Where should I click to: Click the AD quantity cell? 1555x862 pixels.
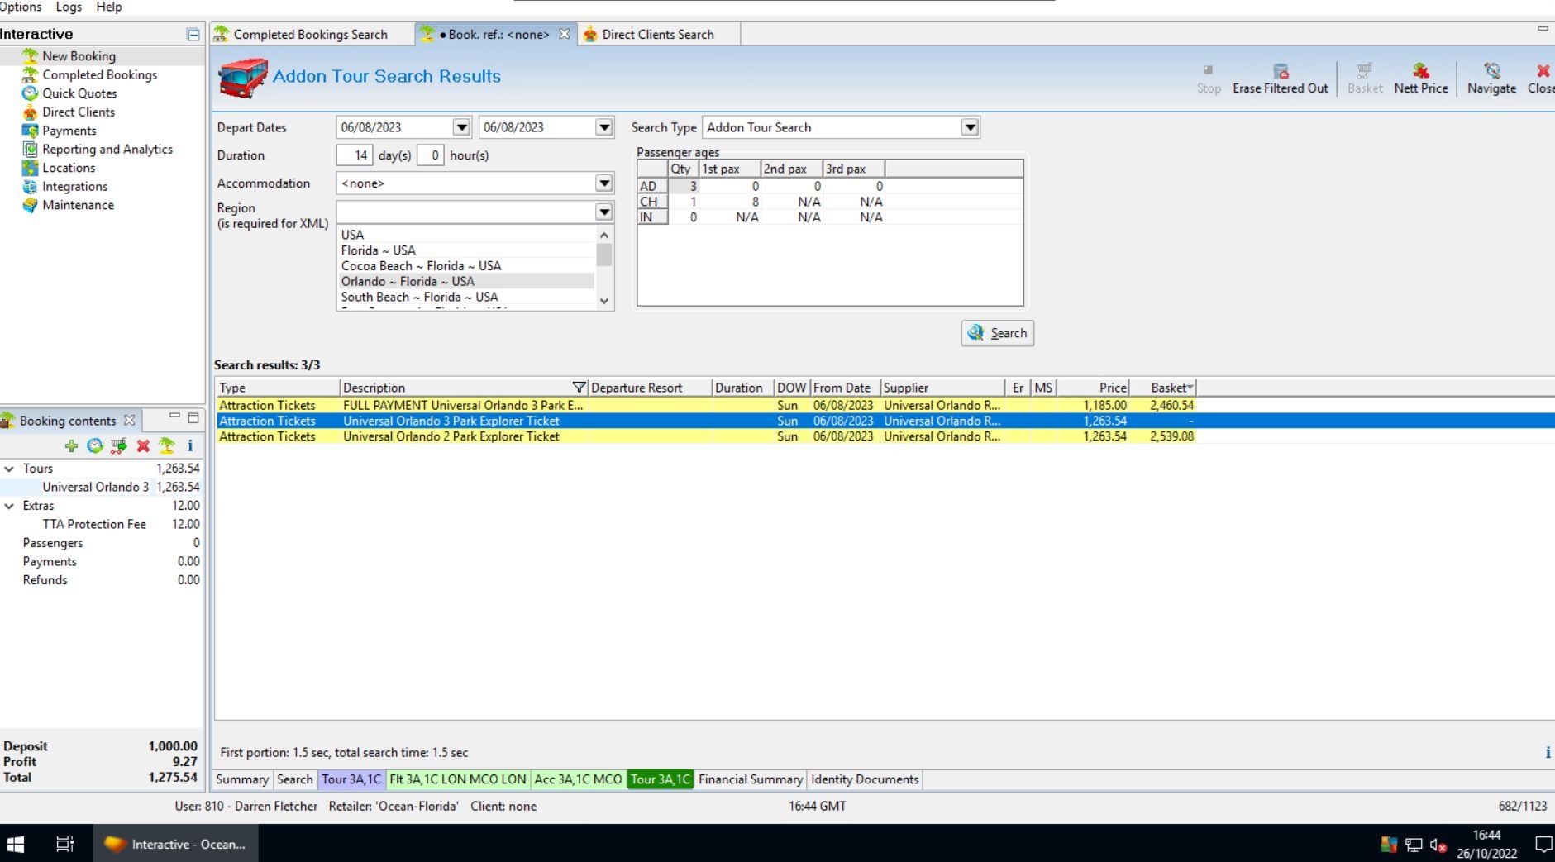[x=683, y=187]
